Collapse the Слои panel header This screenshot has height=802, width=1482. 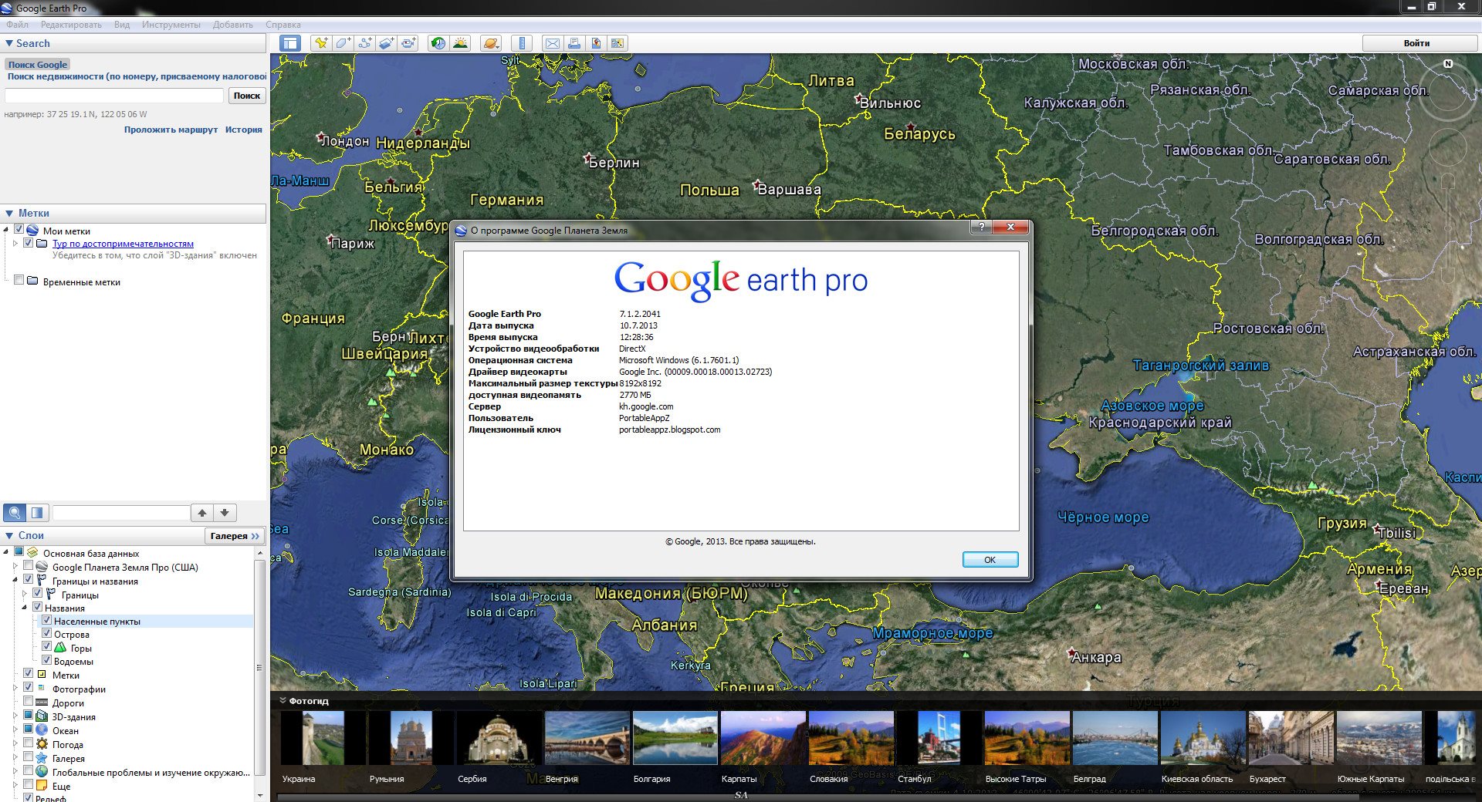9,536
